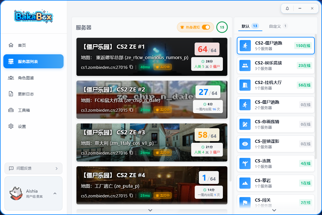Viewport: 322px width, 215px height.
Task: Click the CS-攀岩 mountain icon
Action: (x=245, y=183)
